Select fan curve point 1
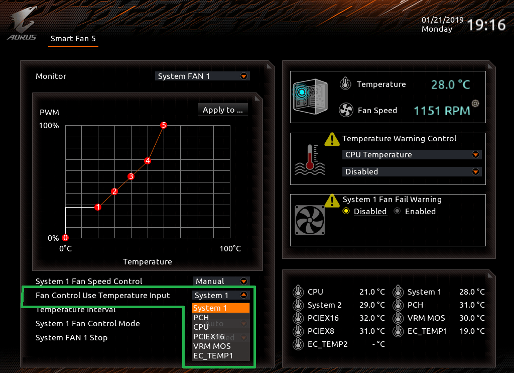Screen dimensions: 514x373 point(98,207)
